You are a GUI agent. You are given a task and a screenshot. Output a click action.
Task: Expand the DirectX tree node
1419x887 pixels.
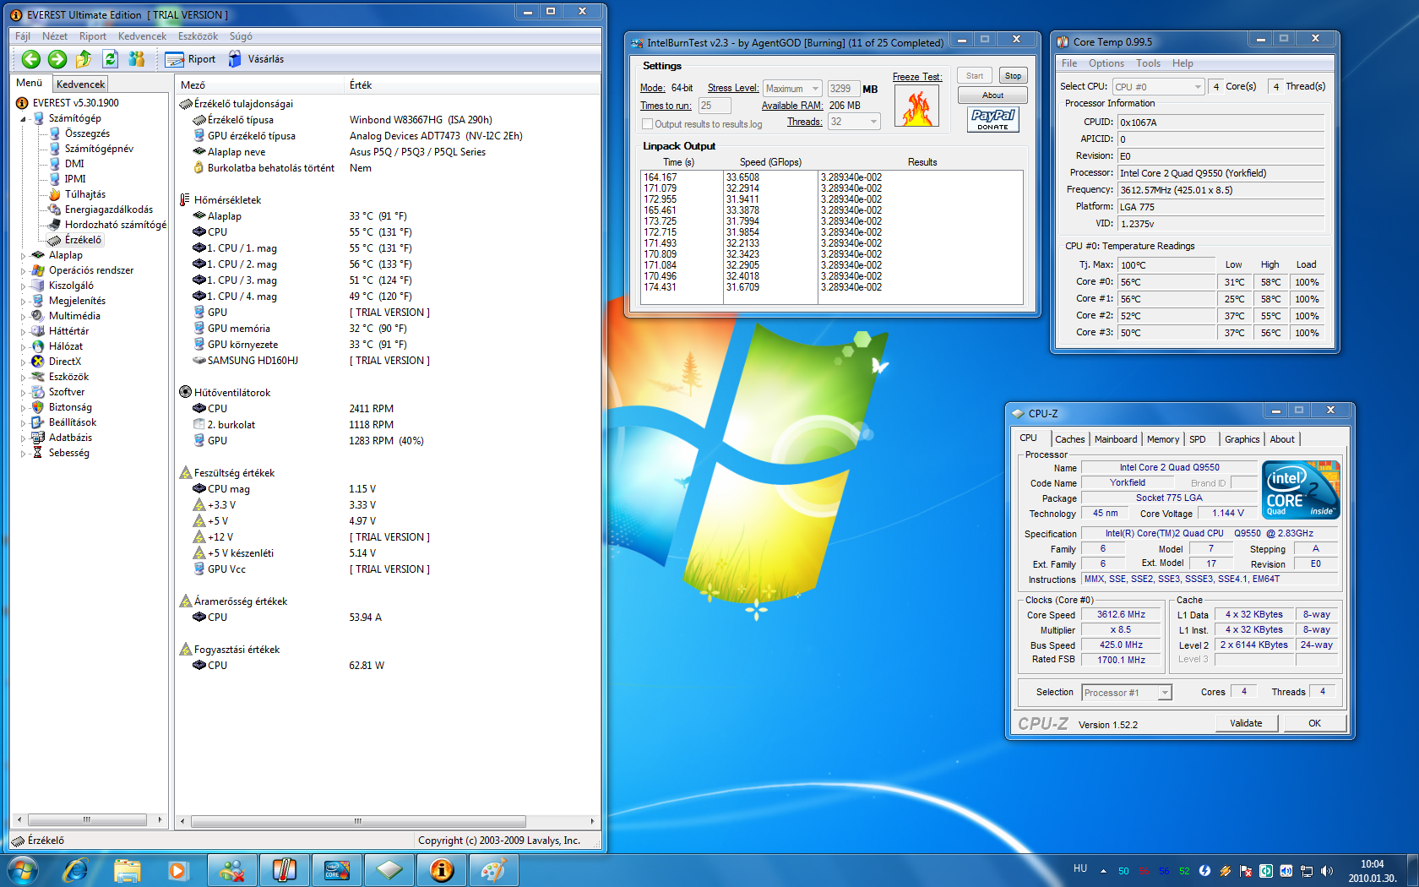click(24, 362)
